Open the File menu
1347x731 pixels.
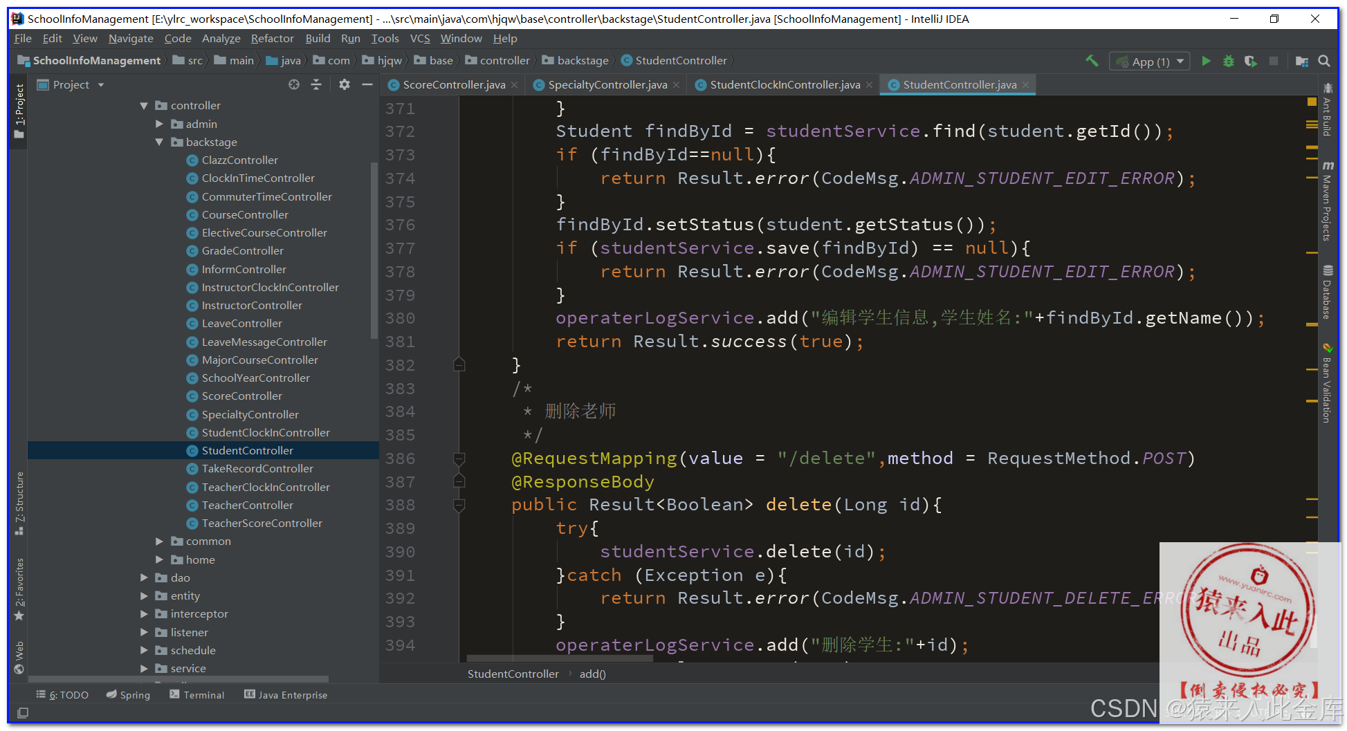point(23,39)
